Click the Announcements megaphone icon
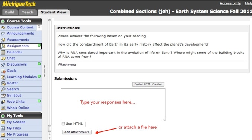Screen dimensions: 252x140 point(3,34)
